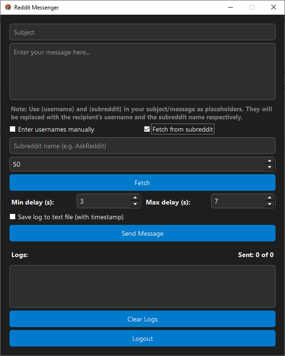This screenshot has height=356, width=285.
Task: Click the placeholder usage note text
Action: (142, 113)
